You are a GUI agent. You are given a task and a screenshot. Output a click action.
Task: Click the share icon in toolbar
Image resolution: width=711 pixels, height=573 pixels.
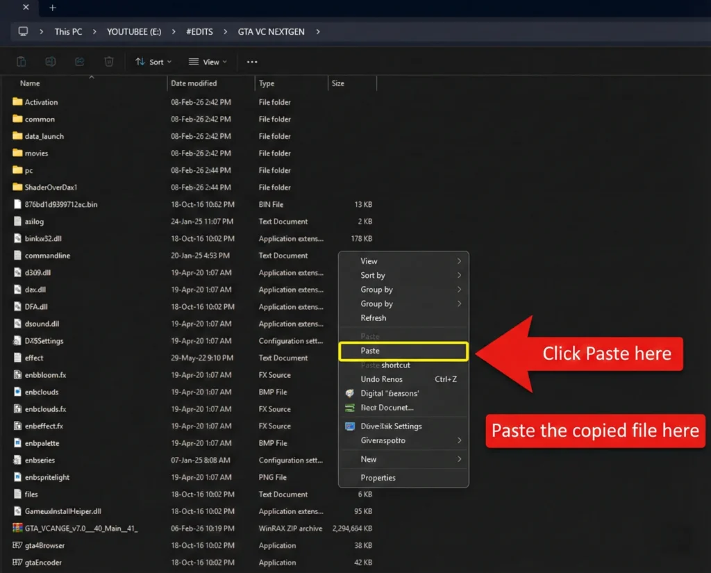click(80, 62)
